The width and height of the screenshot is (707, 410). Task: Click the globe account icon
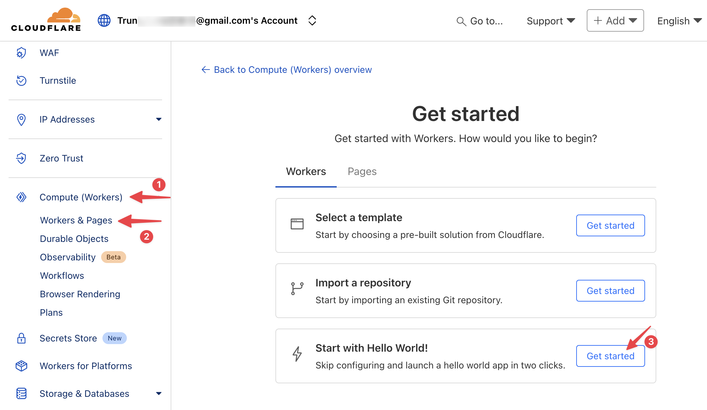click(x=104, y=20)
